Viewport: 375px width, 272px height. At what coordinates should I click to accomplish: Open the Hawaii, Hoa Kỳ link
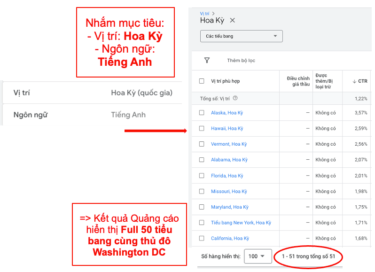[227, 128]
